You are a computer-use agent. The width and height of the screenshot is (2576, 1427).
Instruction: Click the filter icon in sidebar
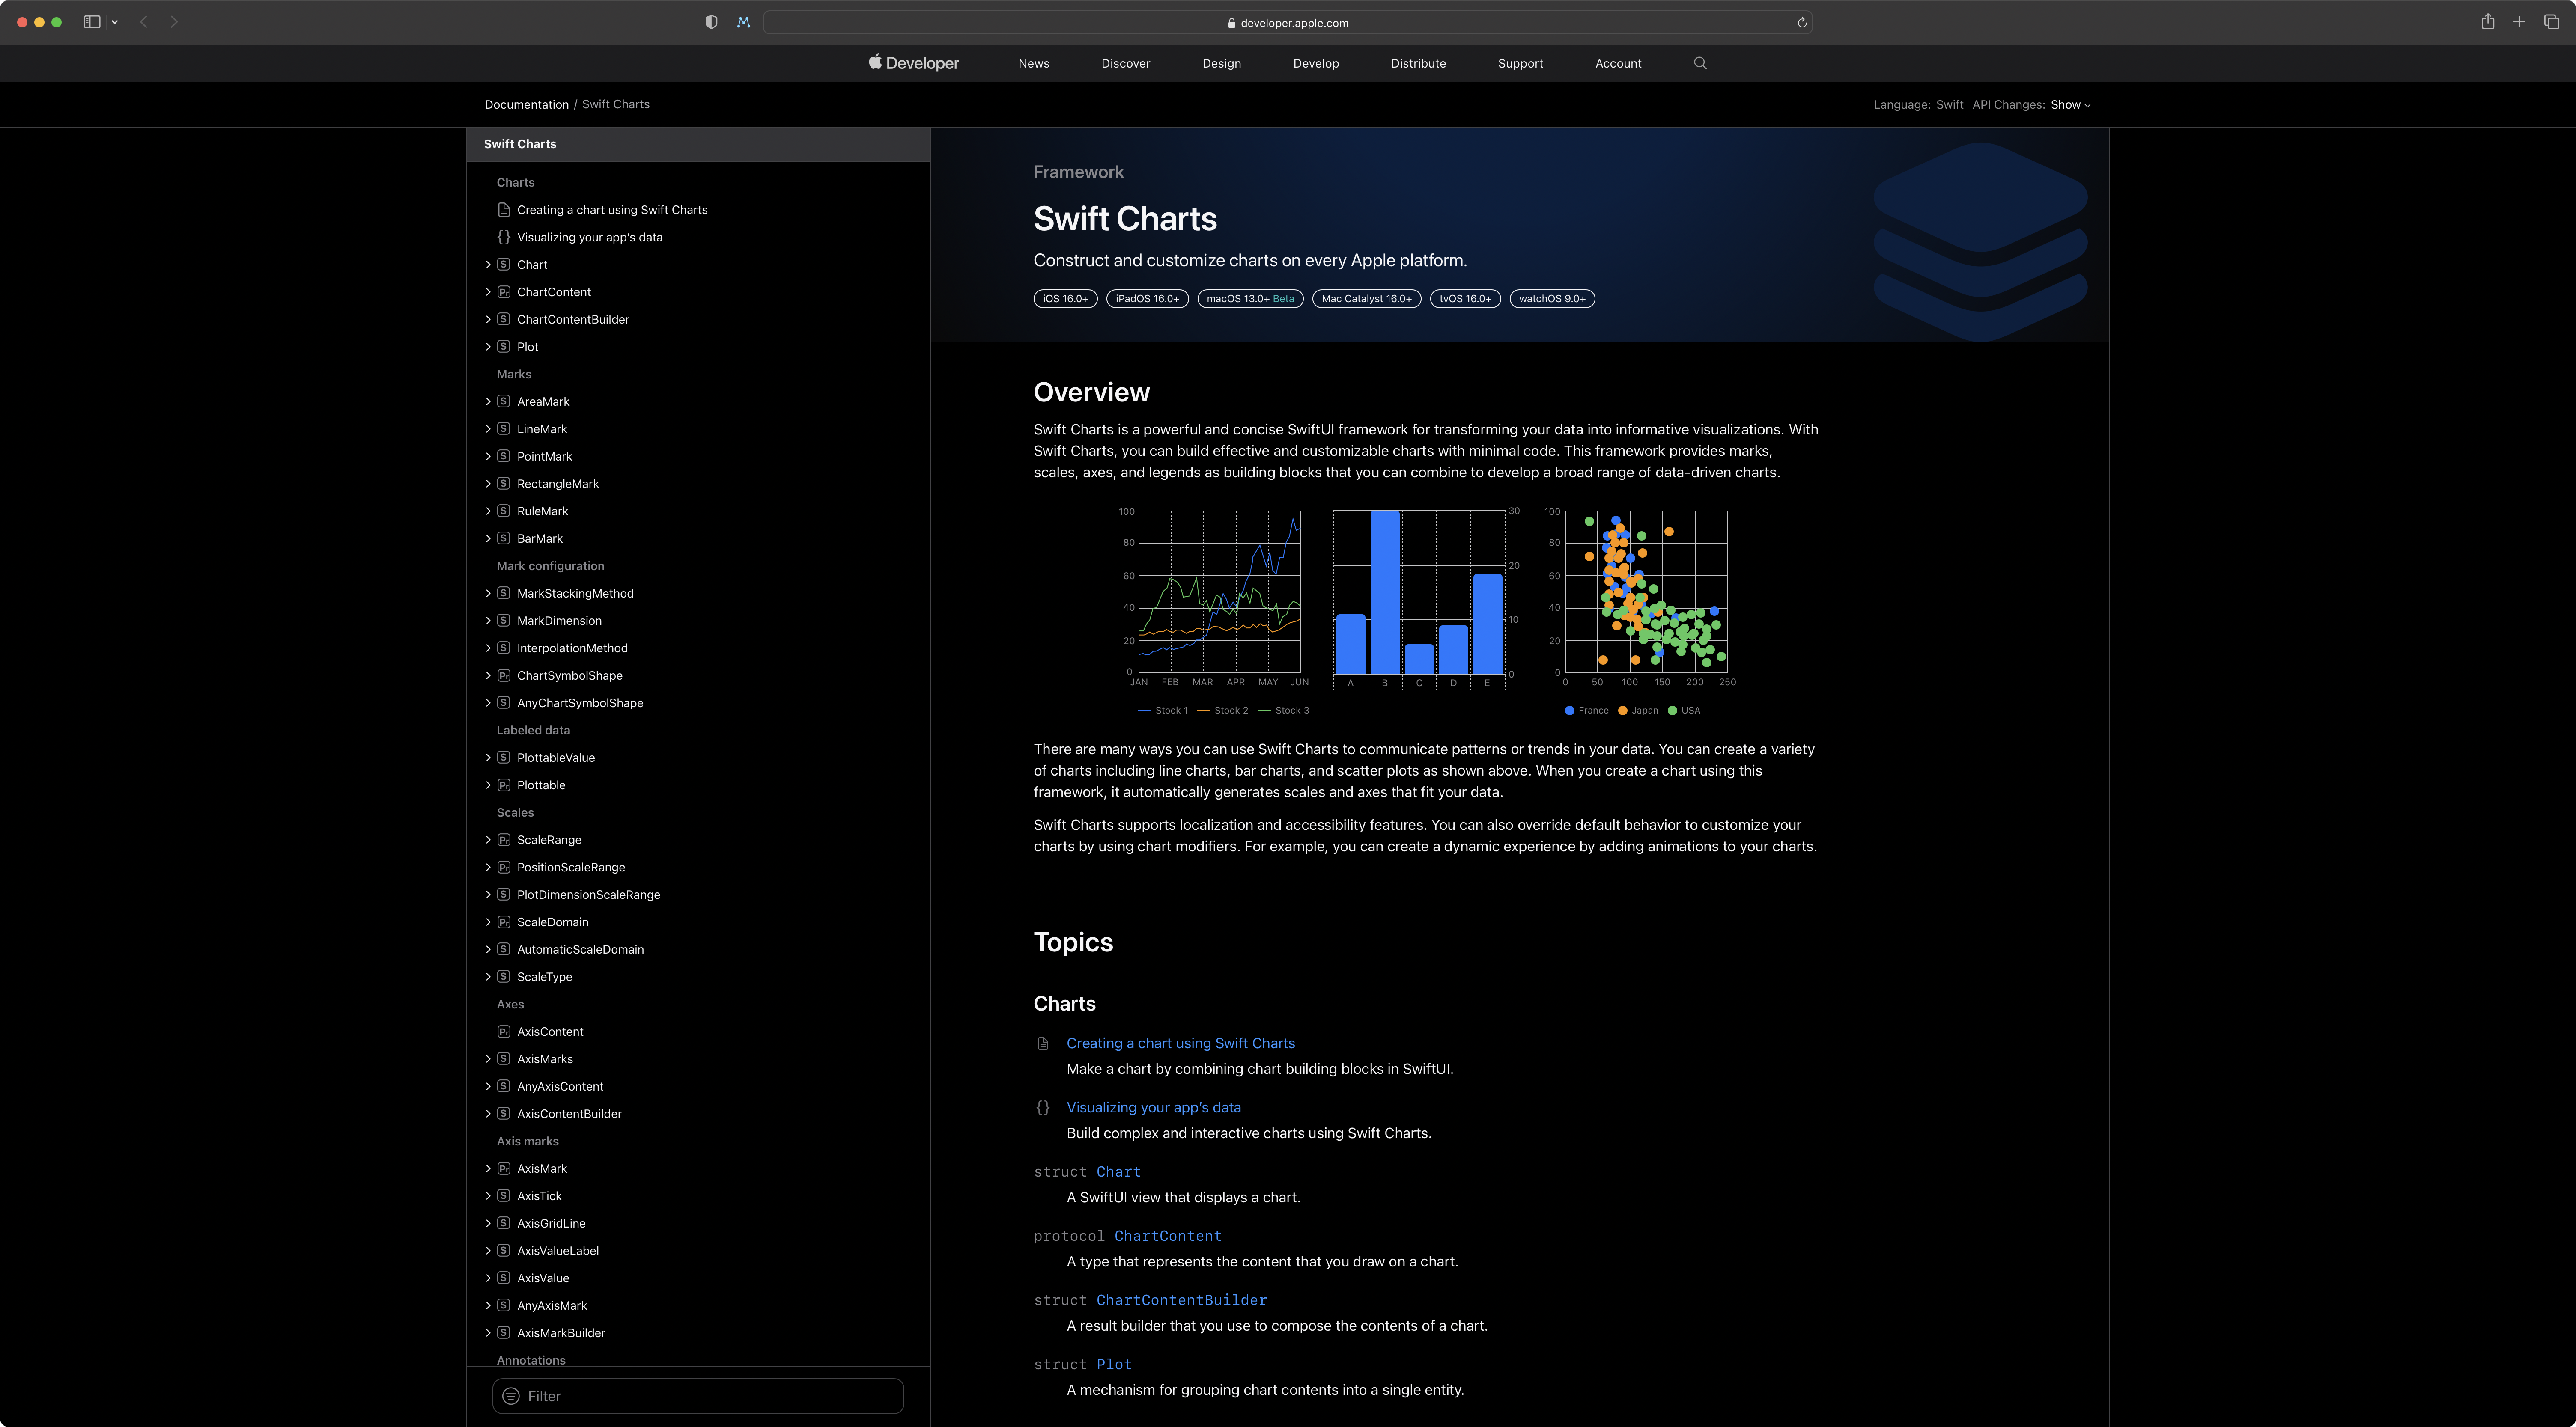[x=511, y=1396]
